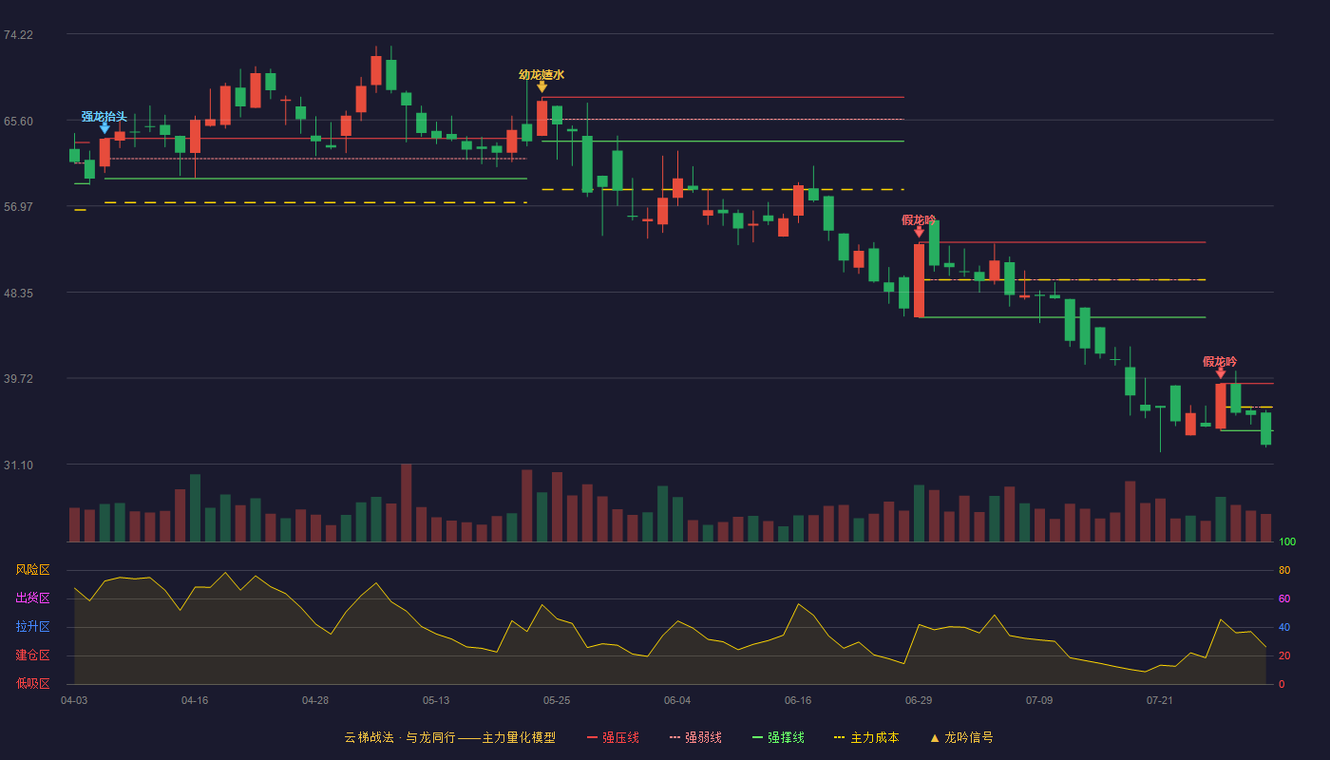
Task: Click the blue 40 indicator scale label
Action: [1284, 627]
